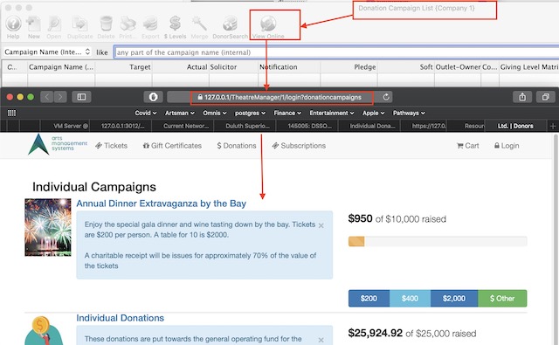Open the Subscriptions page

click(299, 145)
